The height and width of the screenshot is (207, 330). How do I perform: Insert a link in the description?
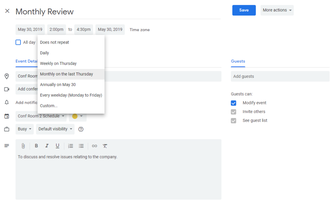pyautogui.click(x=94, y=146)
